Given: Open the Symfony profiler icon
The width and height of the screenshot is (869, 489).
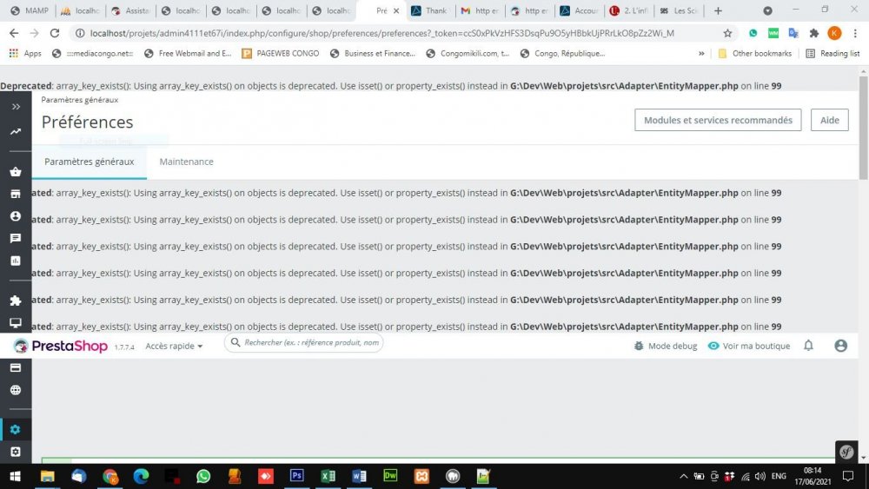Looking at the screenshot, I should pyautogui.click(x=846, y=452).
